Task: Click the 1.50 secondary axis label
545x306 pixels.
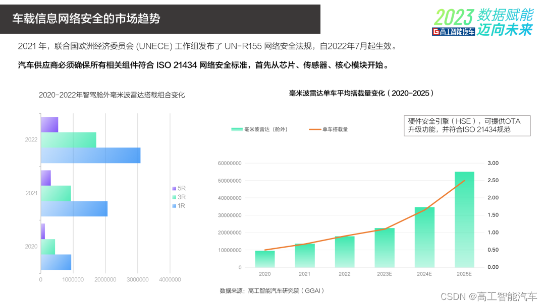Action: pyautogui.click(x=493, y=215)
